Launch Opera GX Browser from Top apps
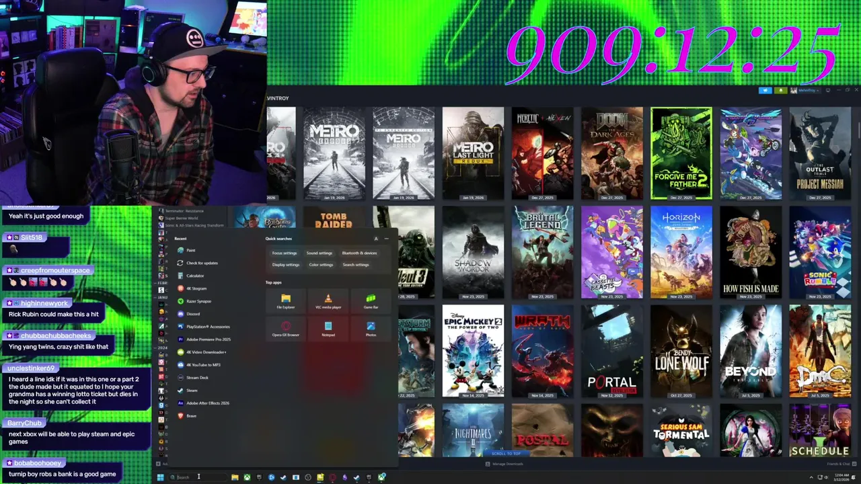861x484 pixels. 286,329
